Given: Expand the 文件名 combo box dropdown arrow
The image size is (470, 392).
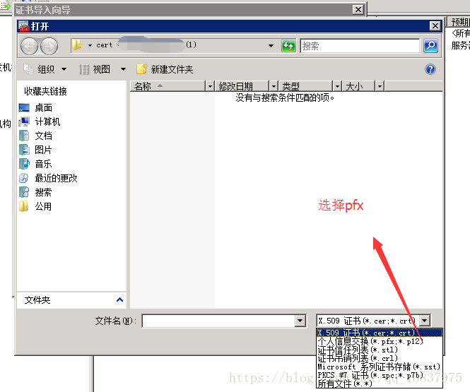Looking at the screenshot, I should tap(300, 321).
